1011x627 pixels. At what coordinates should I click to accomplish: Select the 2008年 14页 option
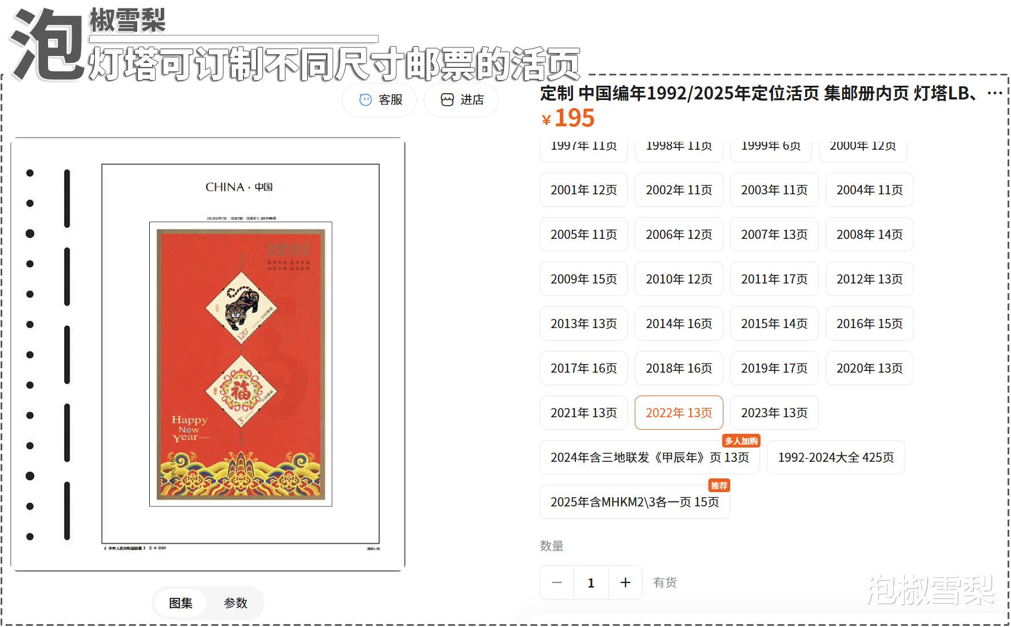click(870, 234)
